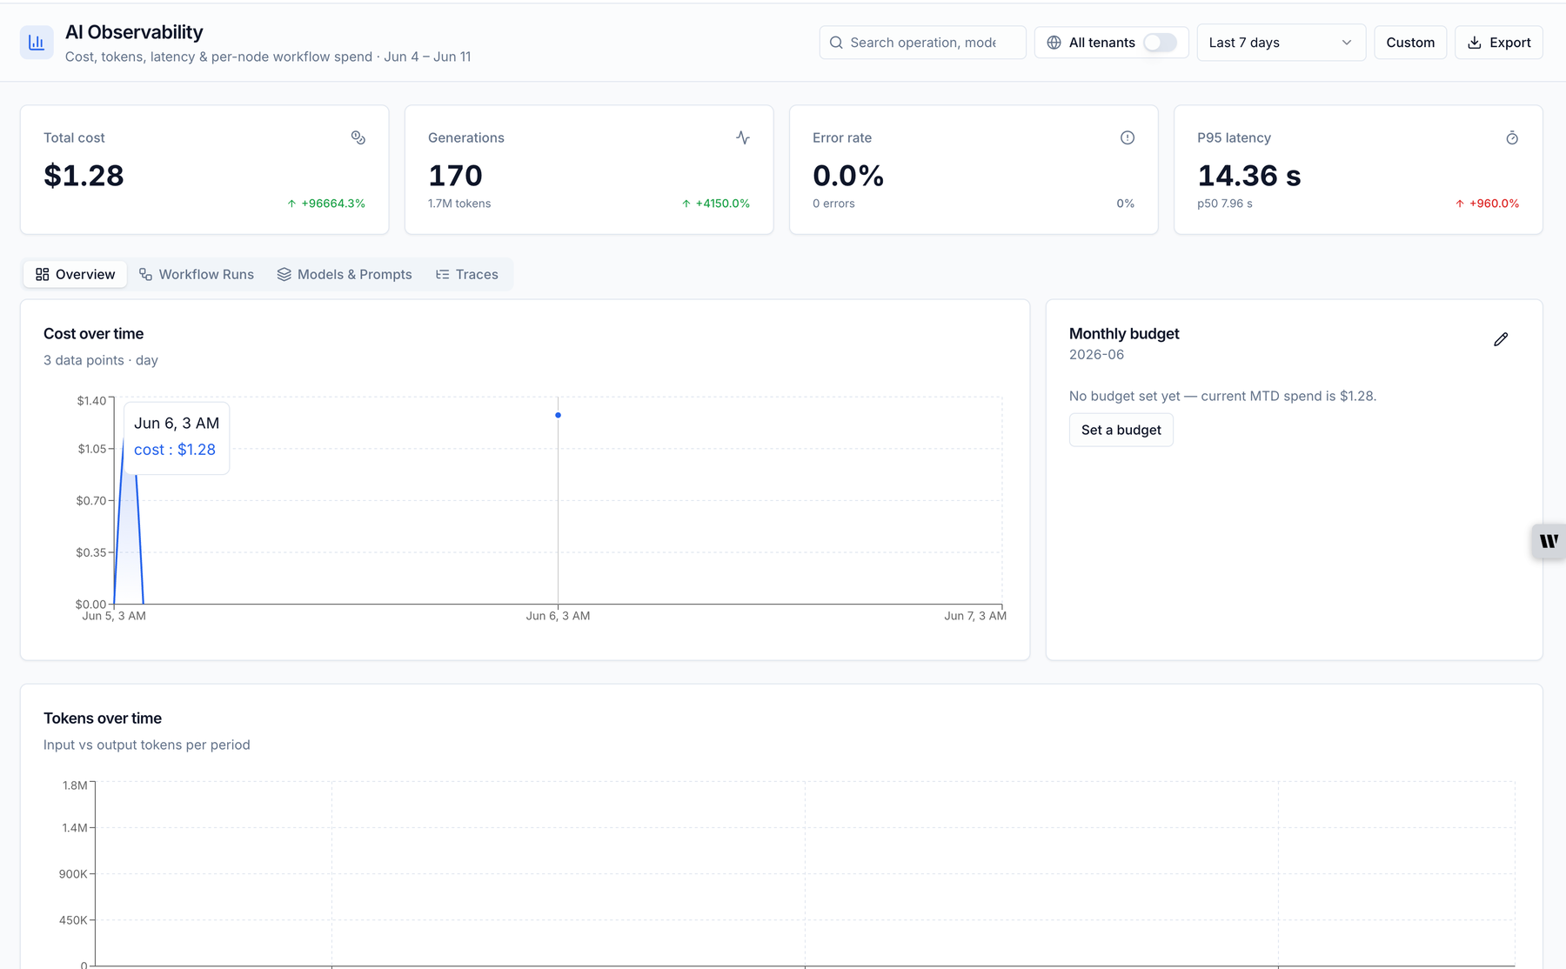The width and height of the screenshot is (1566, 969).
Task: Click the Cost over time heading
Action: (93, 334)
